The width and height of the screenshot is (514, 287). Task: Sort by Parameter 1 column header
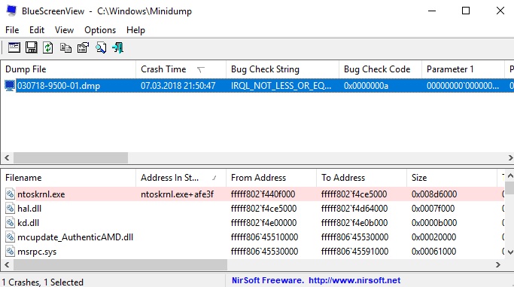[463, 69]
